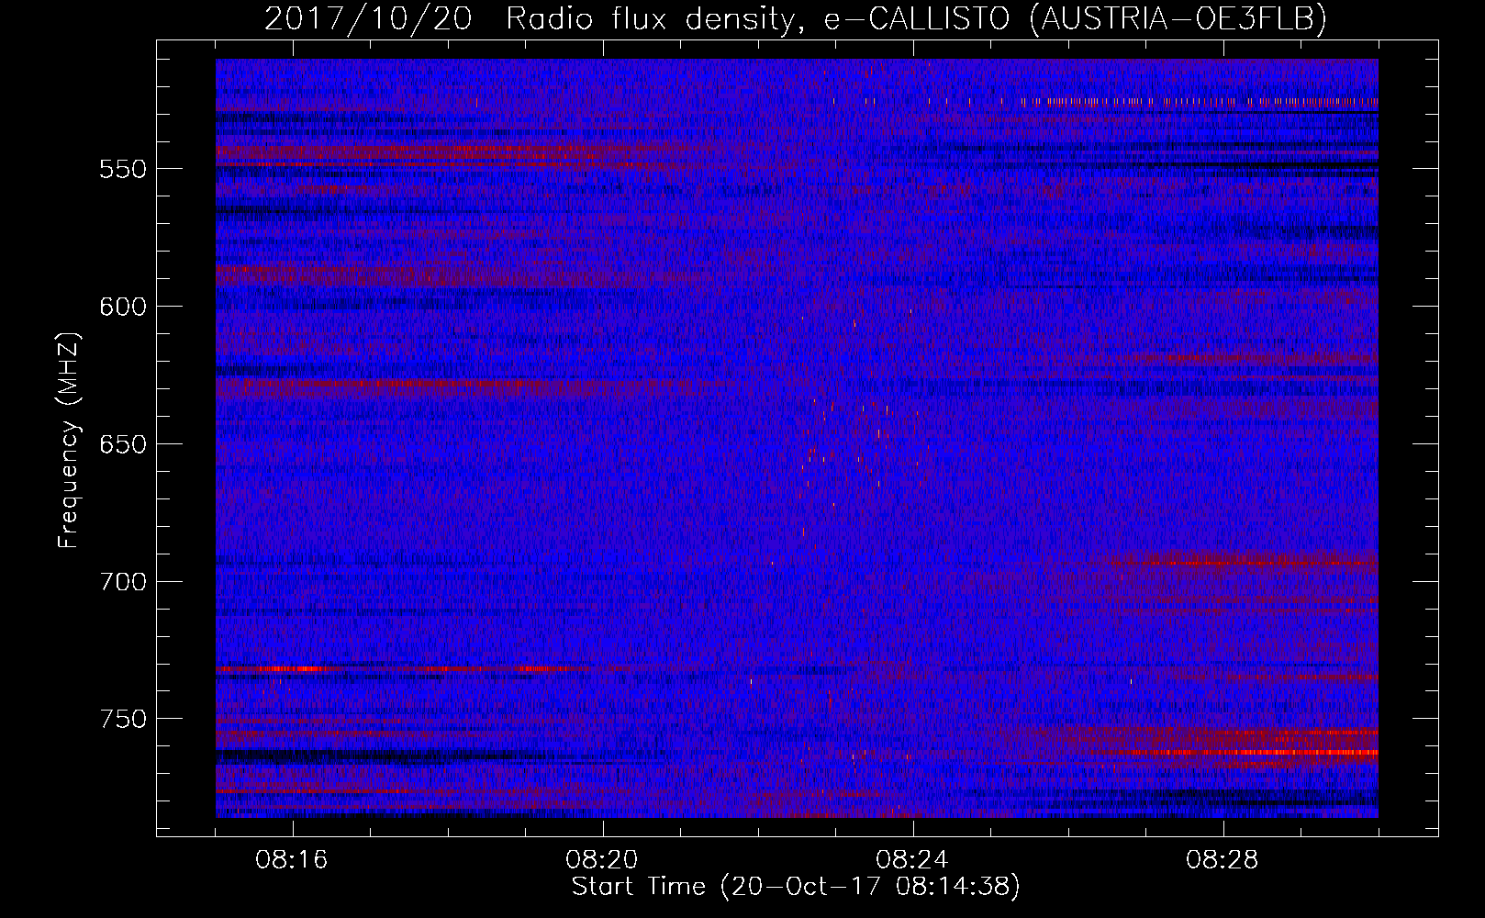Click the 08:28 time tick label
The image size is (1485, 918).
(x=1223, y=860)
